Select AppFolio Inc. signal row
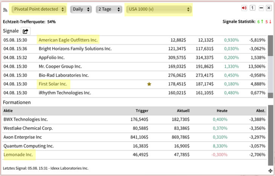Image resolution: width=275 pixels, height=176 pixels. point(134,58)
